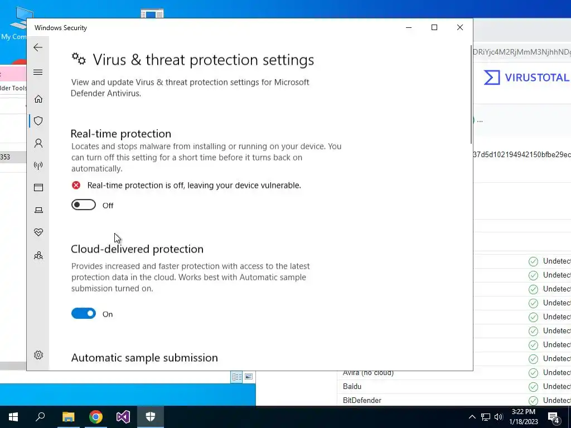Click Virus & threat protection settings title
This screenshot has height=428, width=571.
pyautogui.click(x=203, y=60)
